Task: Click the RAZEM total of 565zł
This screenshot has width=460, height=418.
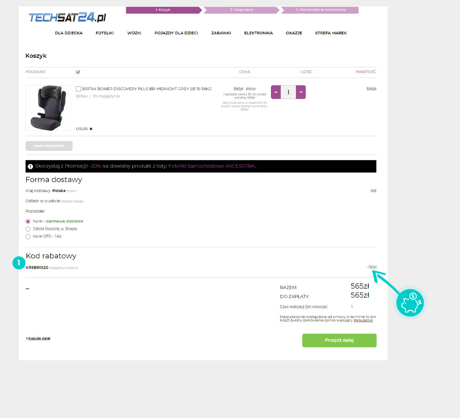Action: coord(360,286)
